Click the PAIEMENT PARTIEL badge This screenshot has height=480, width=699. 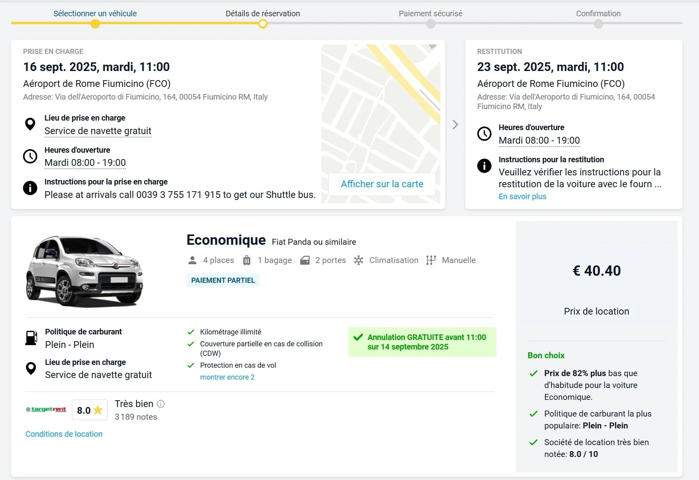pos(223,280)
